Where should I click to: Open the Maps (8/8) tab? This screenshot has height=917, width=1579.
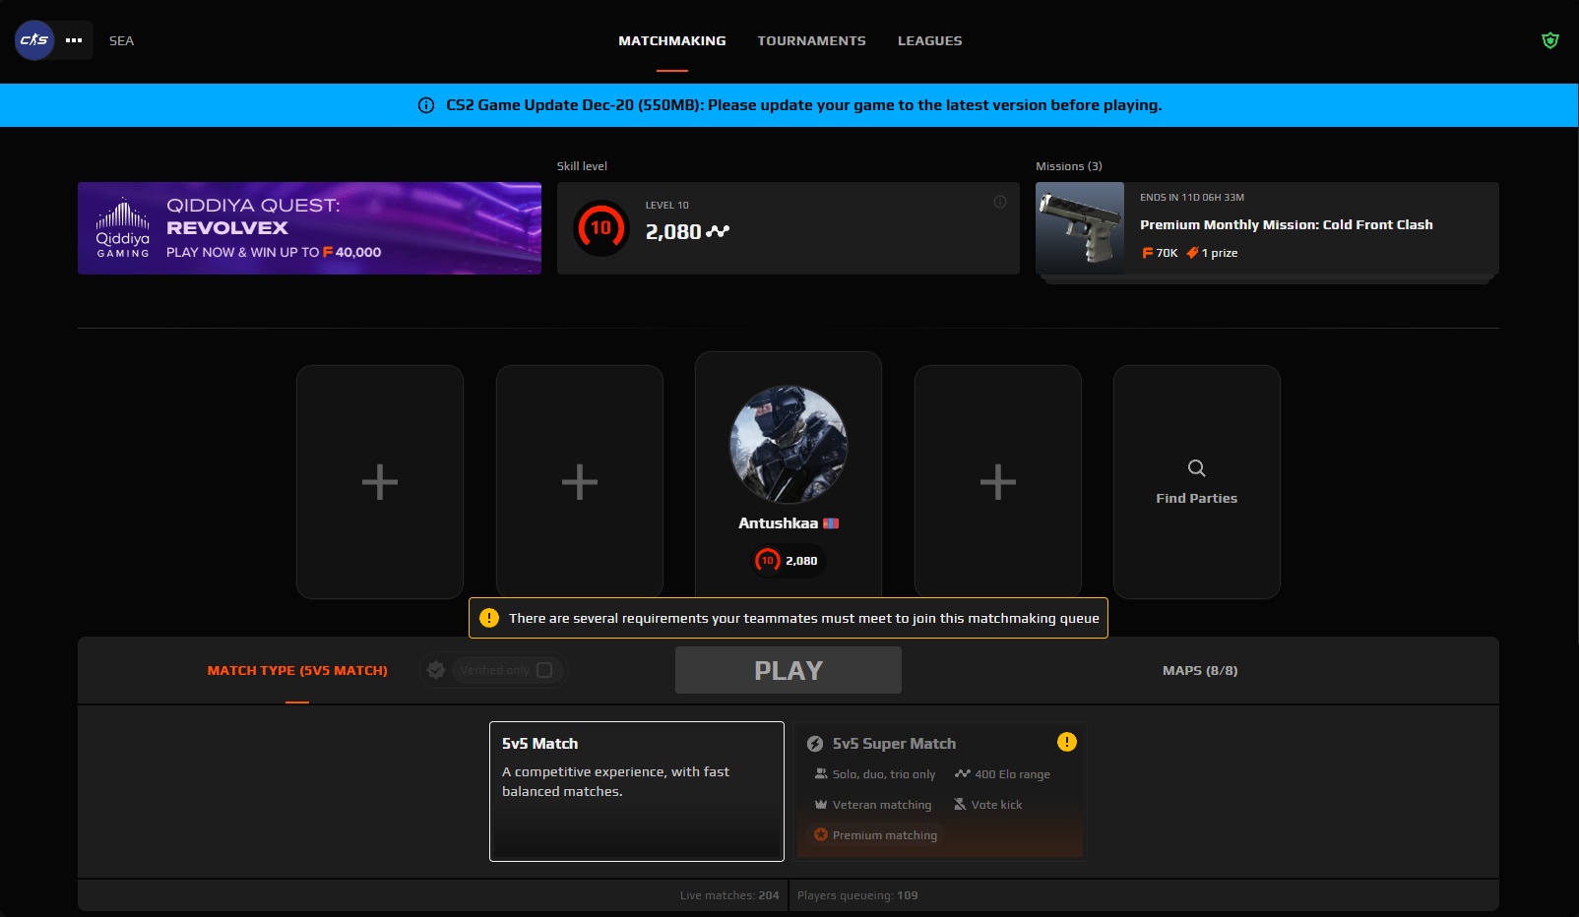pos(1200,671)
